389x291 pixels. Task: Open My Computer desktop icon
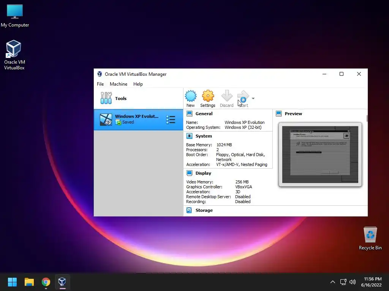click(x=15, y=16)
